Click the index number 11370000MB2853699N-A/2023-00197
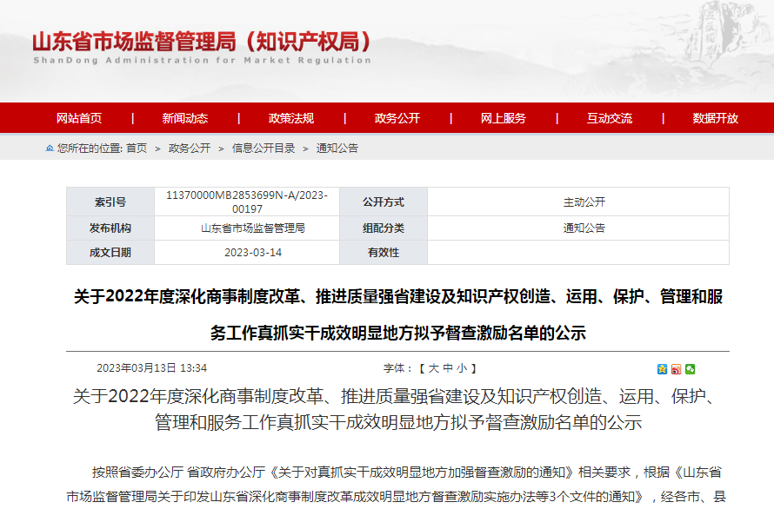 click(x=247, y=202)
